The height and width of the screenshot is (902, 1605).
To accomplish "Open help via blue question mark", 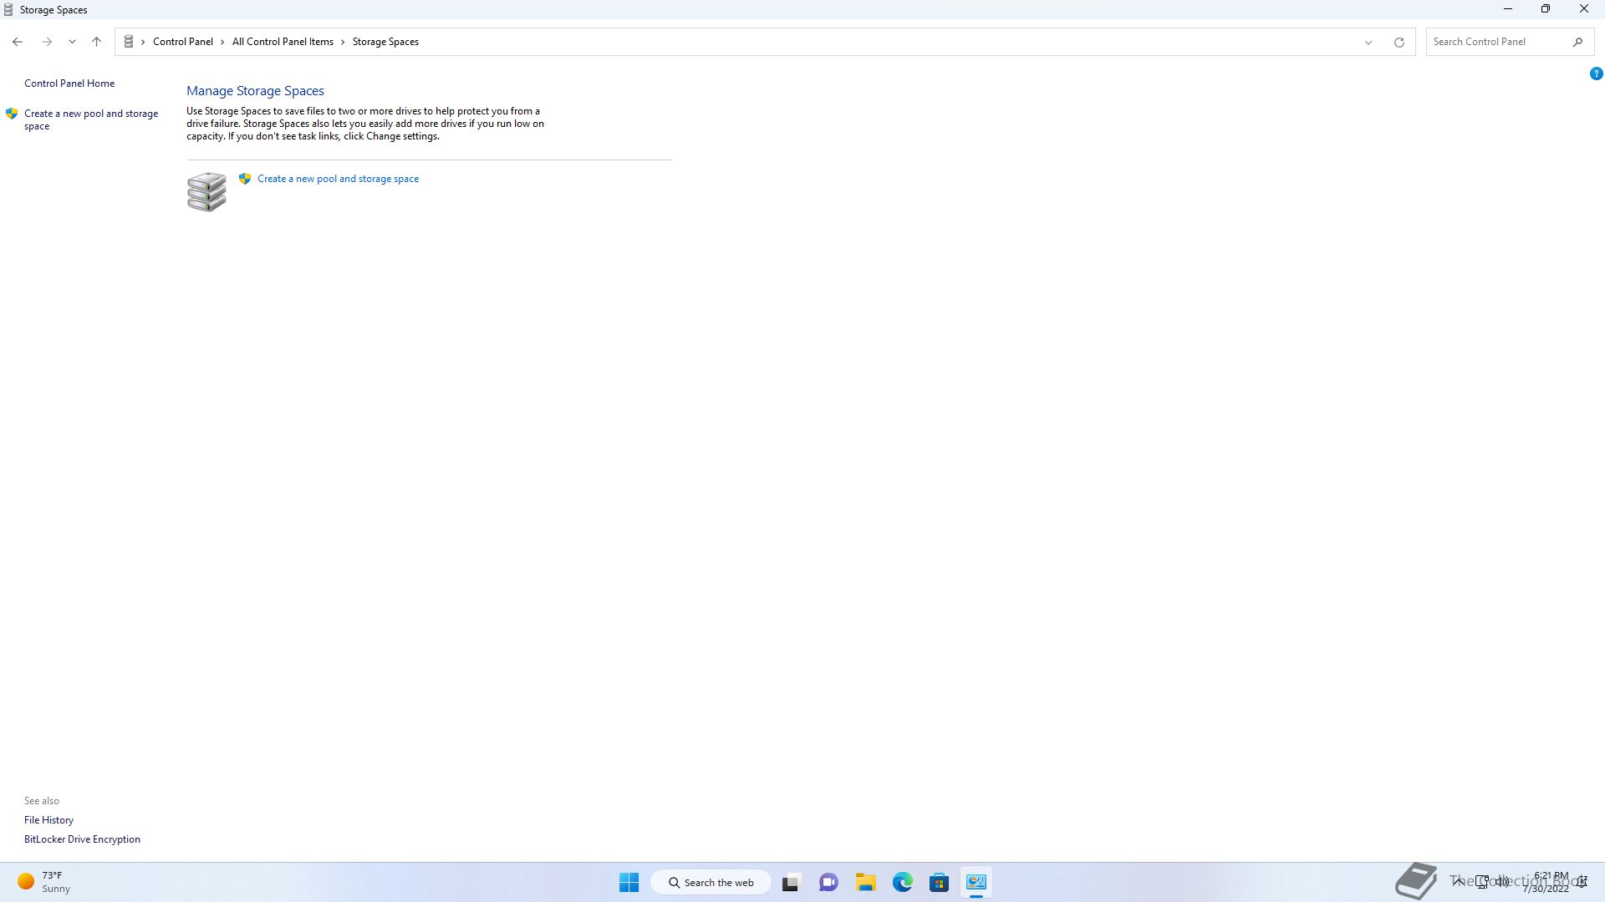I will 1596,73.
